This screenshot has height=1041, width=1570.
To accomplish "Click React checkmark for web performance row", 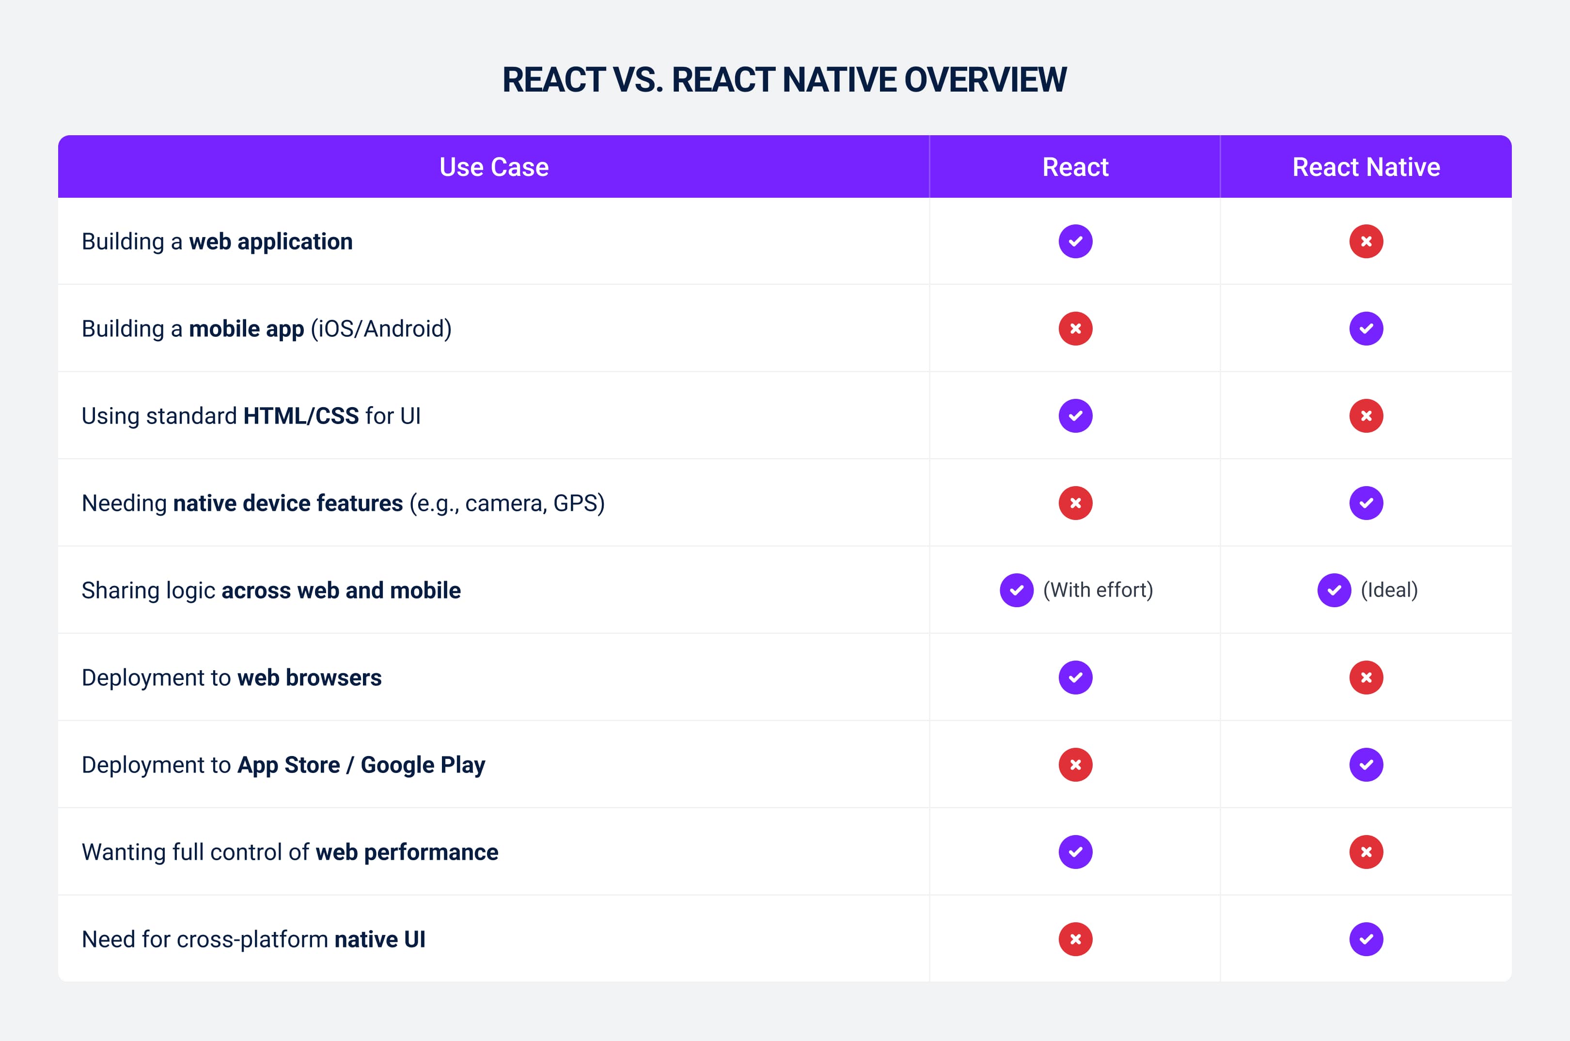I will [x=1075, y=852].
